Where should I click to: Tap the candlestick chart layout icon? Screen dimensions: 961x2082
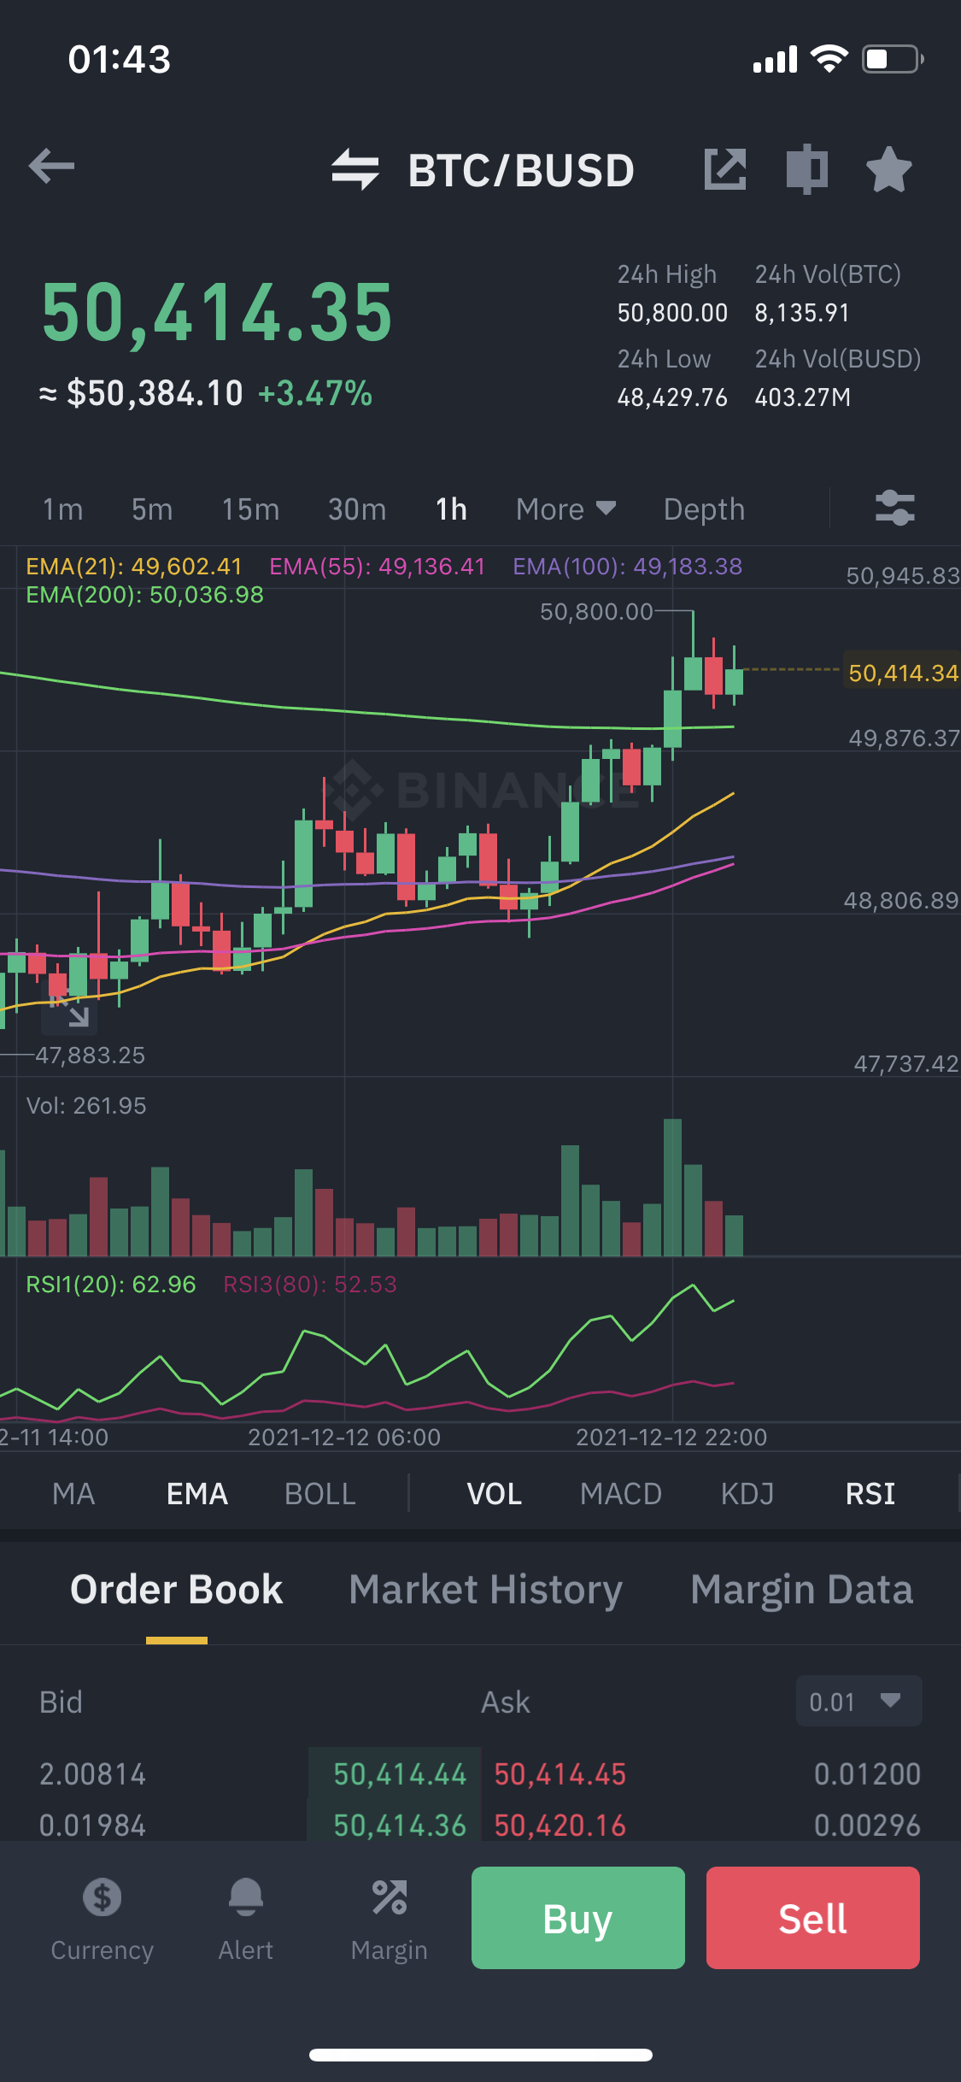(807, 168)
